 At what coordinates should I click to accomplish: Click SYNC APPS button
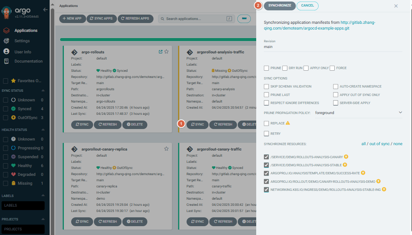[x=102, y=18]
